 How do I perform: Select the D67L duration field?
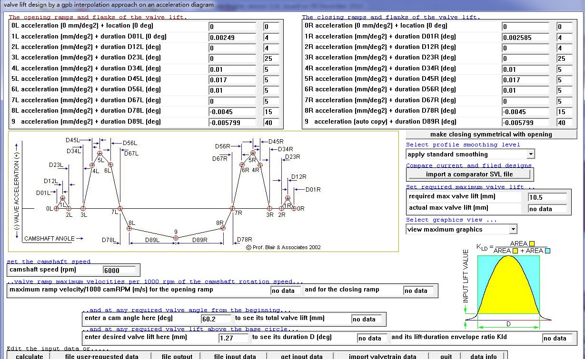coord(272,101)
